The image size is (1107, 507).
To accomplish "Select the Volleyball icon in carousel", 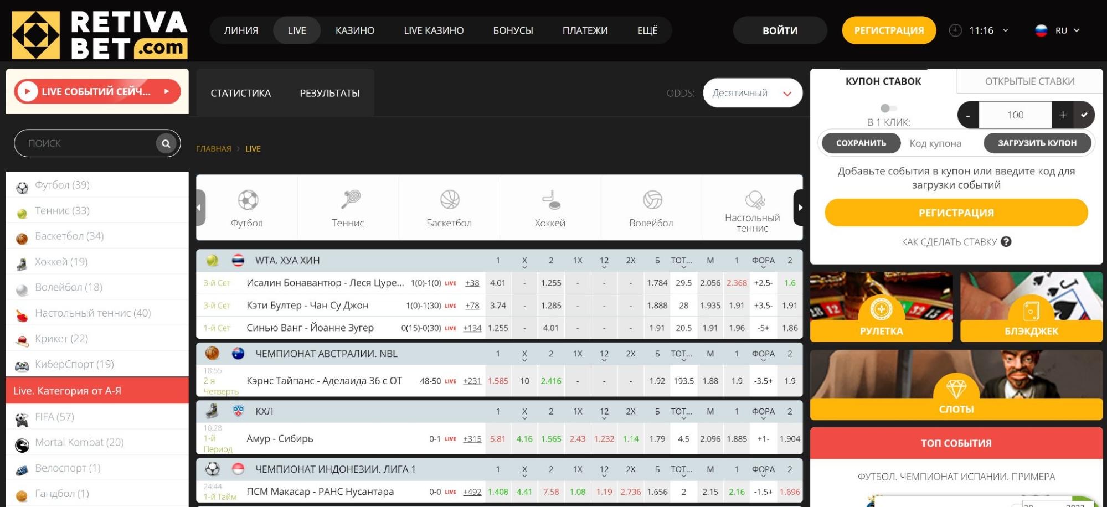I will coord(652,199).
